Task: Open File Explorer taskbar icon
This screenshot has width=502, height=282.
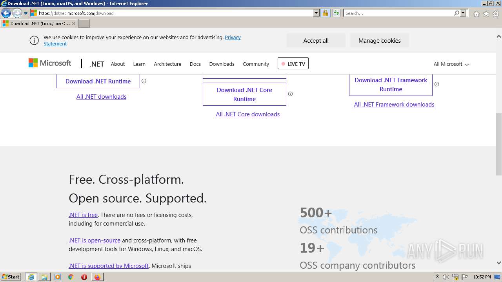Action: point(44,277)
